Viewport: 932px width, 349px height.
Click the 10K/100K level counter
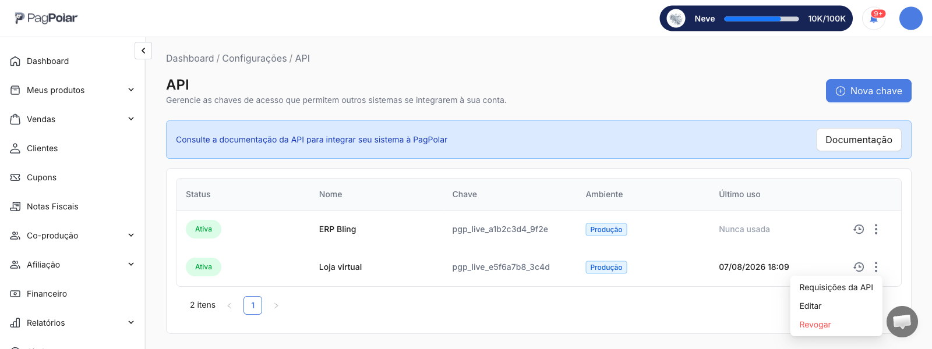tap(827, 19)
